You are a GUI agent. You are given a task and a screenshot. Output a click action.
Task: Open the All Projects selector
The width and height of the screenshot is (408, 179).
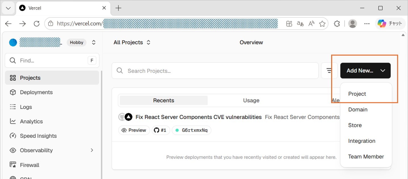point(132,42)
